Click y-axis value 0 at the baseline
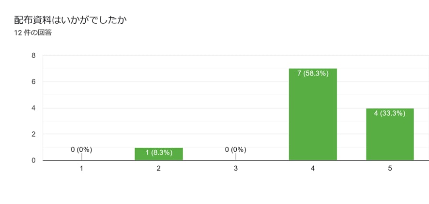Image resolution: width=429 pixels, height=204 pixels. (33, 160)
